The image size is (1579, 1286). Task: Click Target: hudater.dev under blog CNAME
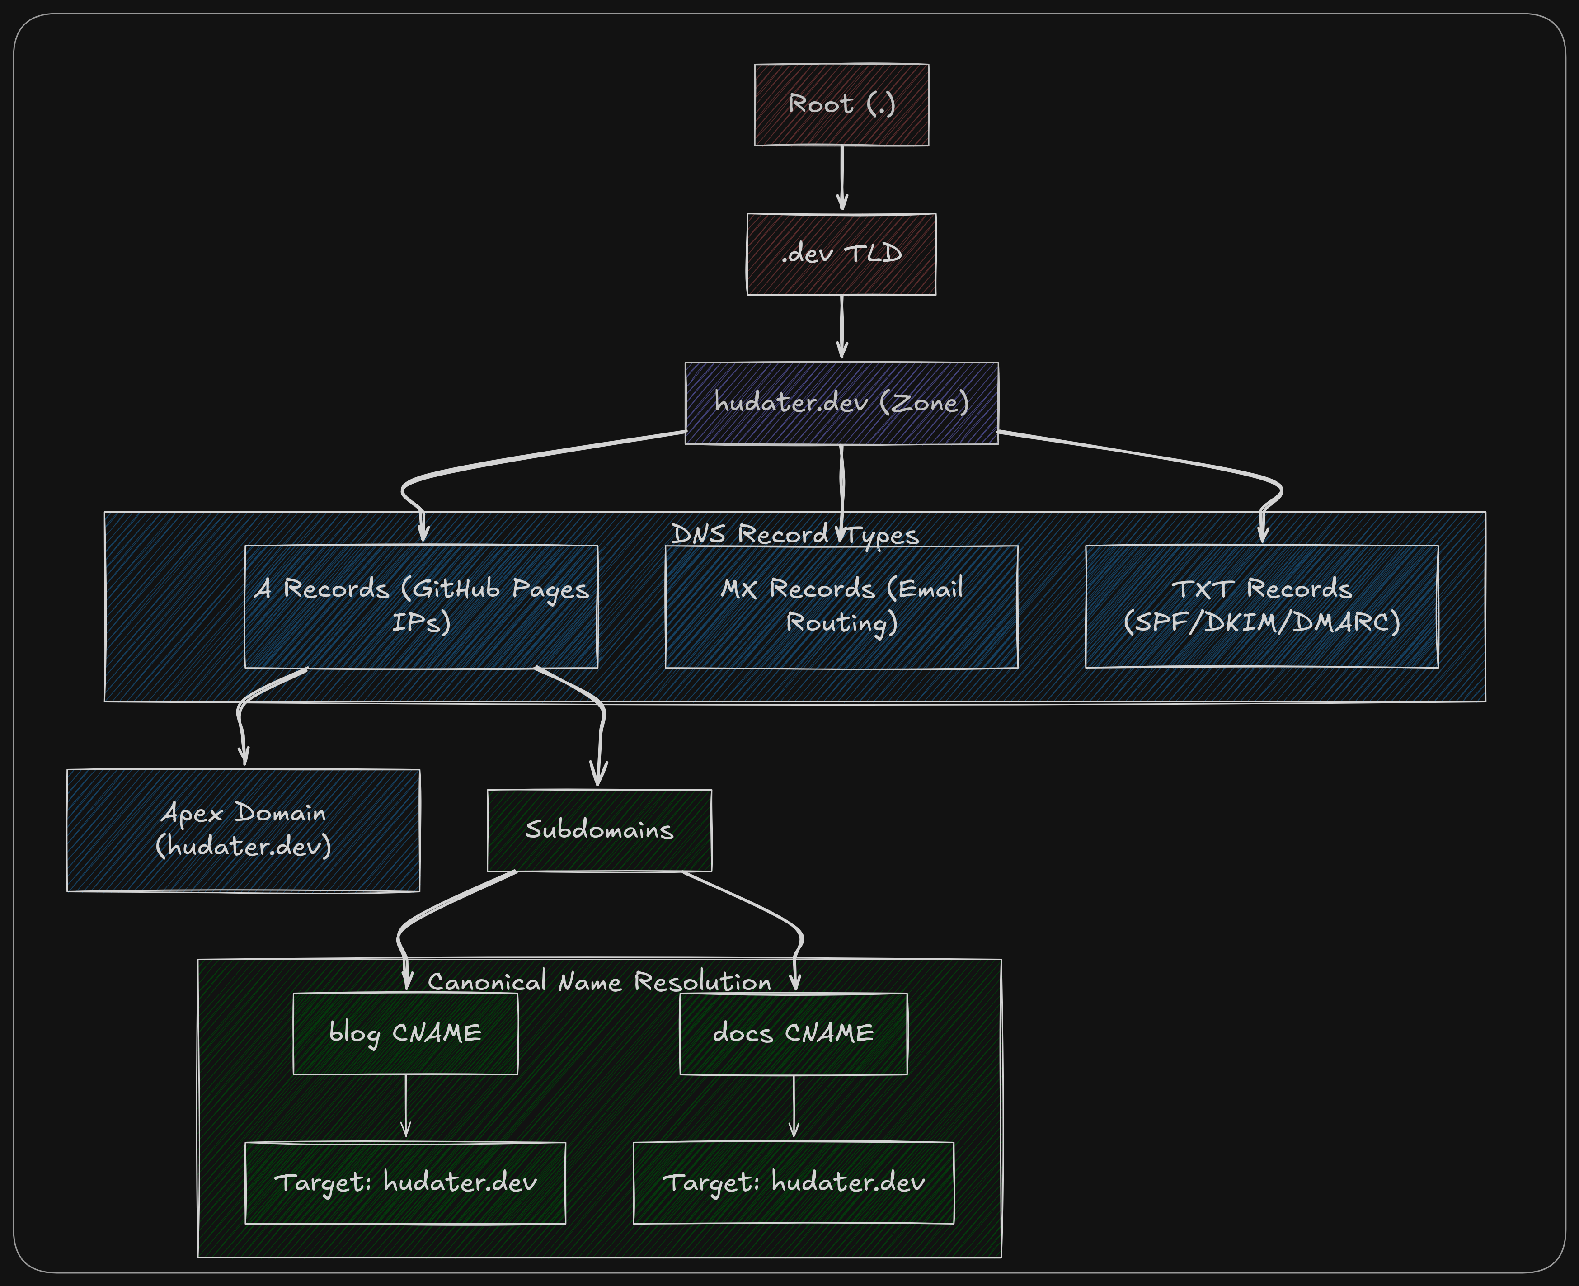pyautogui.click(x=405, y=1182)
